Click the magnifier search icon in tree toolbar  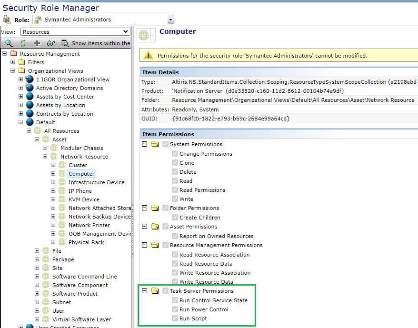tap(9, 43)
